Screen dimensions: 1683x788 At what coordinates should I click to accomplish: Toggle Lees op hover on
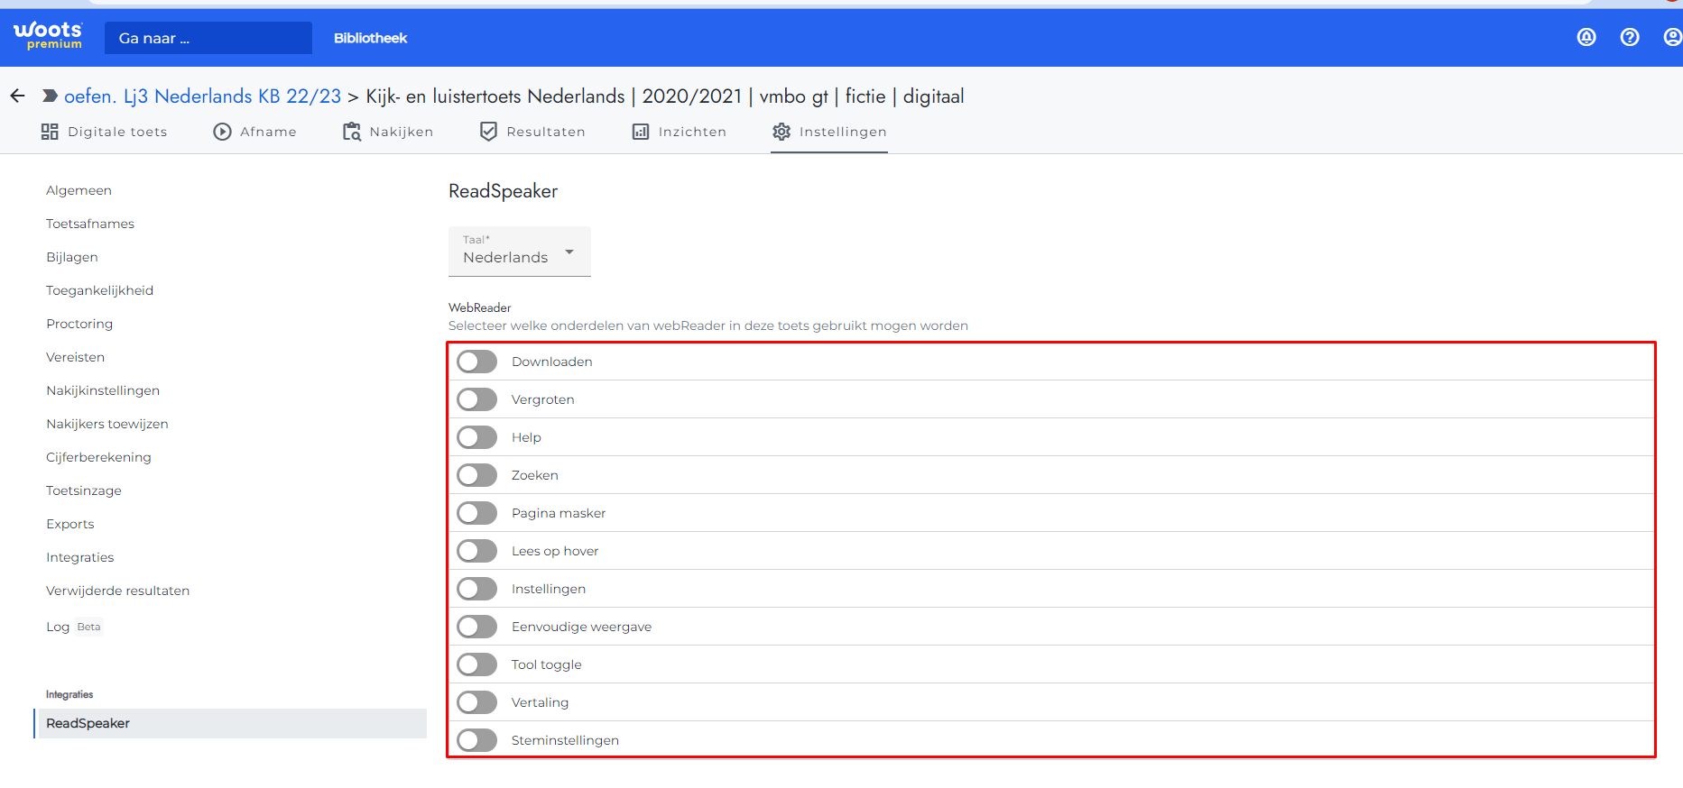pos(476,551)
